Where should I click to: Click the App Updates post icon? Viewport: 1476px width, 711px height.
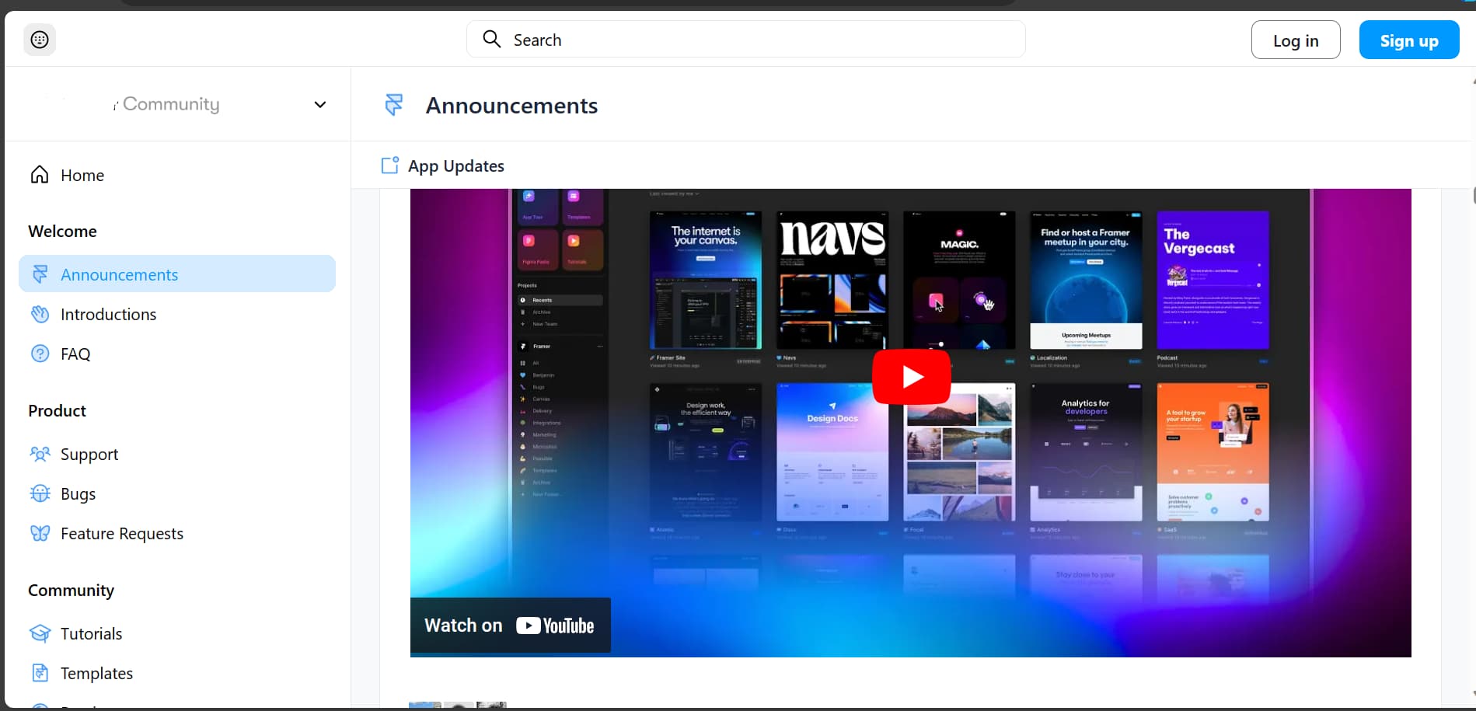click(x=389, y=166)
